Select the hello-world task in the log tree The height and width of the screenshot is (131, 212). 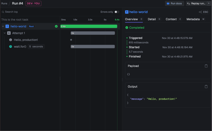click(18, 26)
